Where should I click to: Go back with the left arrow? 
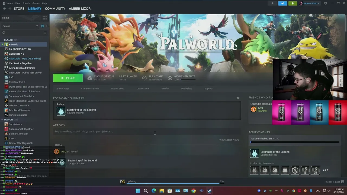click(x=4, y=9)
